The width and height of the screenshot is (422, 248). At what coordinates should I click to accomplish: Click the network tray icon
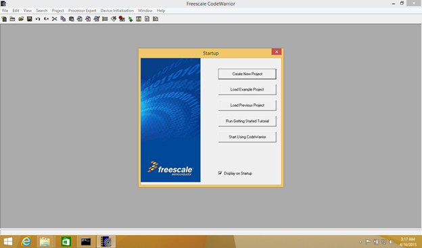[383, 242]
